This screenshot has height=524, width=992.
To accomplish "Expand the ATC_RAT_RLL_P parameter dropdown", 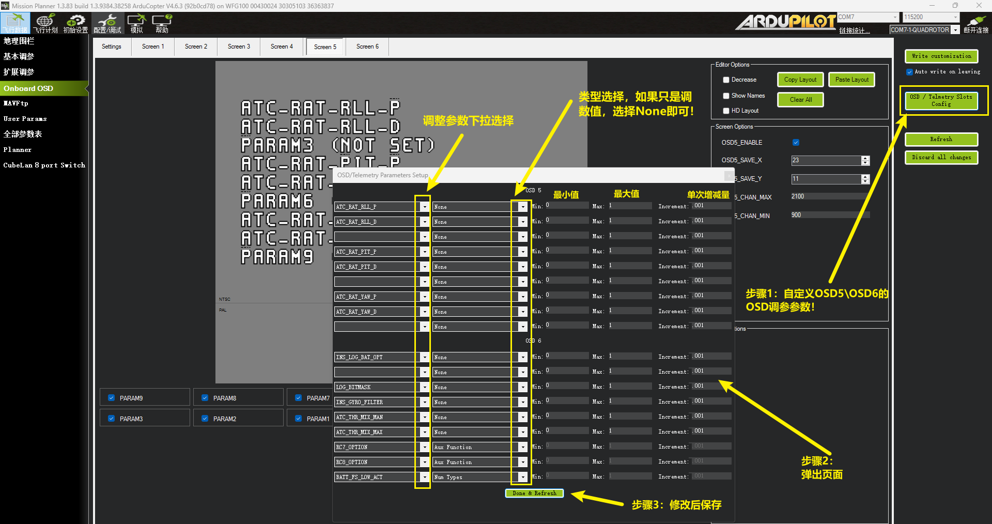I will coord(424,207).
